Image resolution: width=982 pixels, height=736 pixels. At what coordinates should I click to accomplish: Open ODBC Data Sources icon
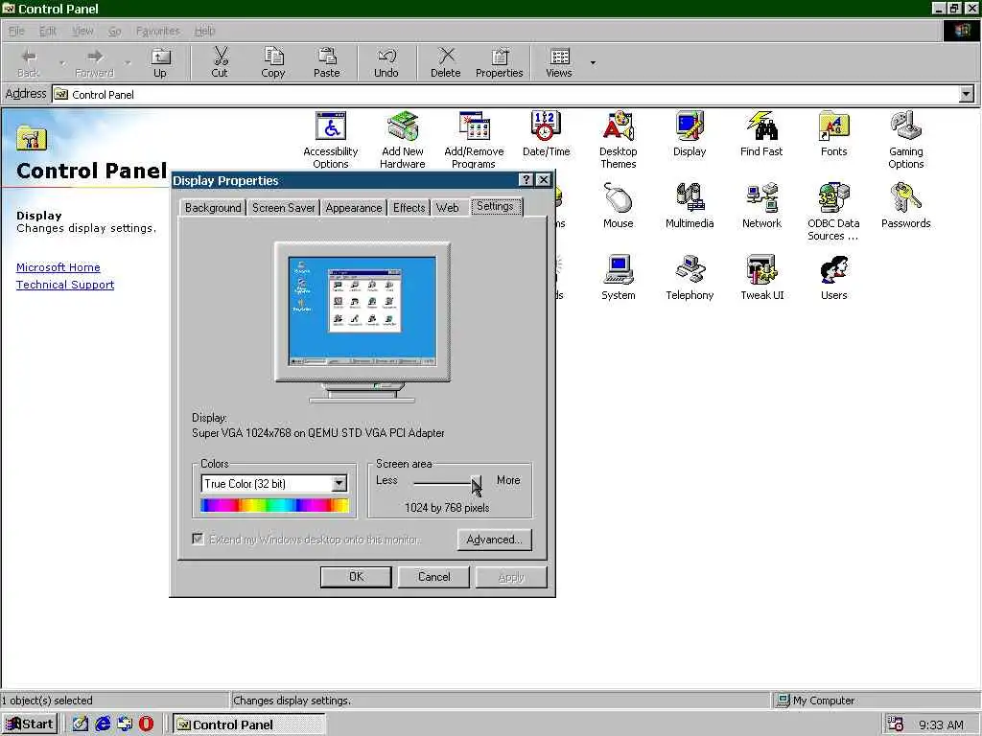833,212
